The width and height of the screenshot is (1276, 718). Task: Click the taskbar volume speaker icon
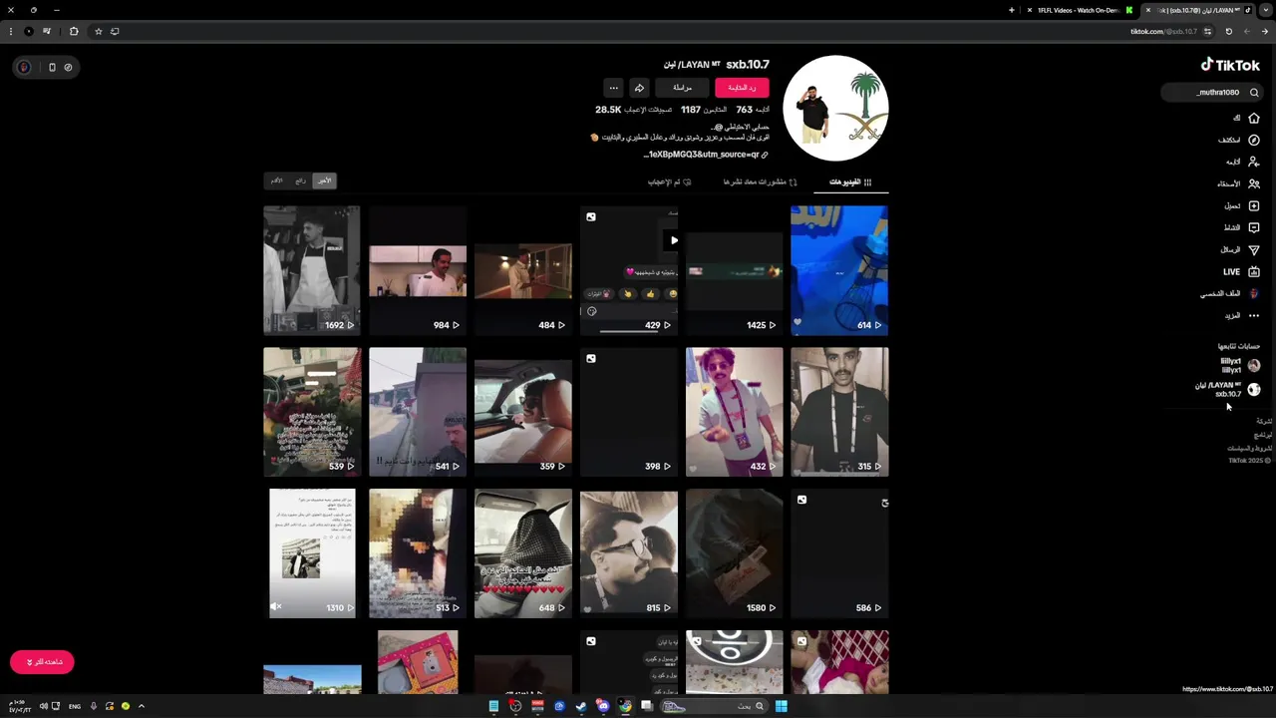(43, 706)
